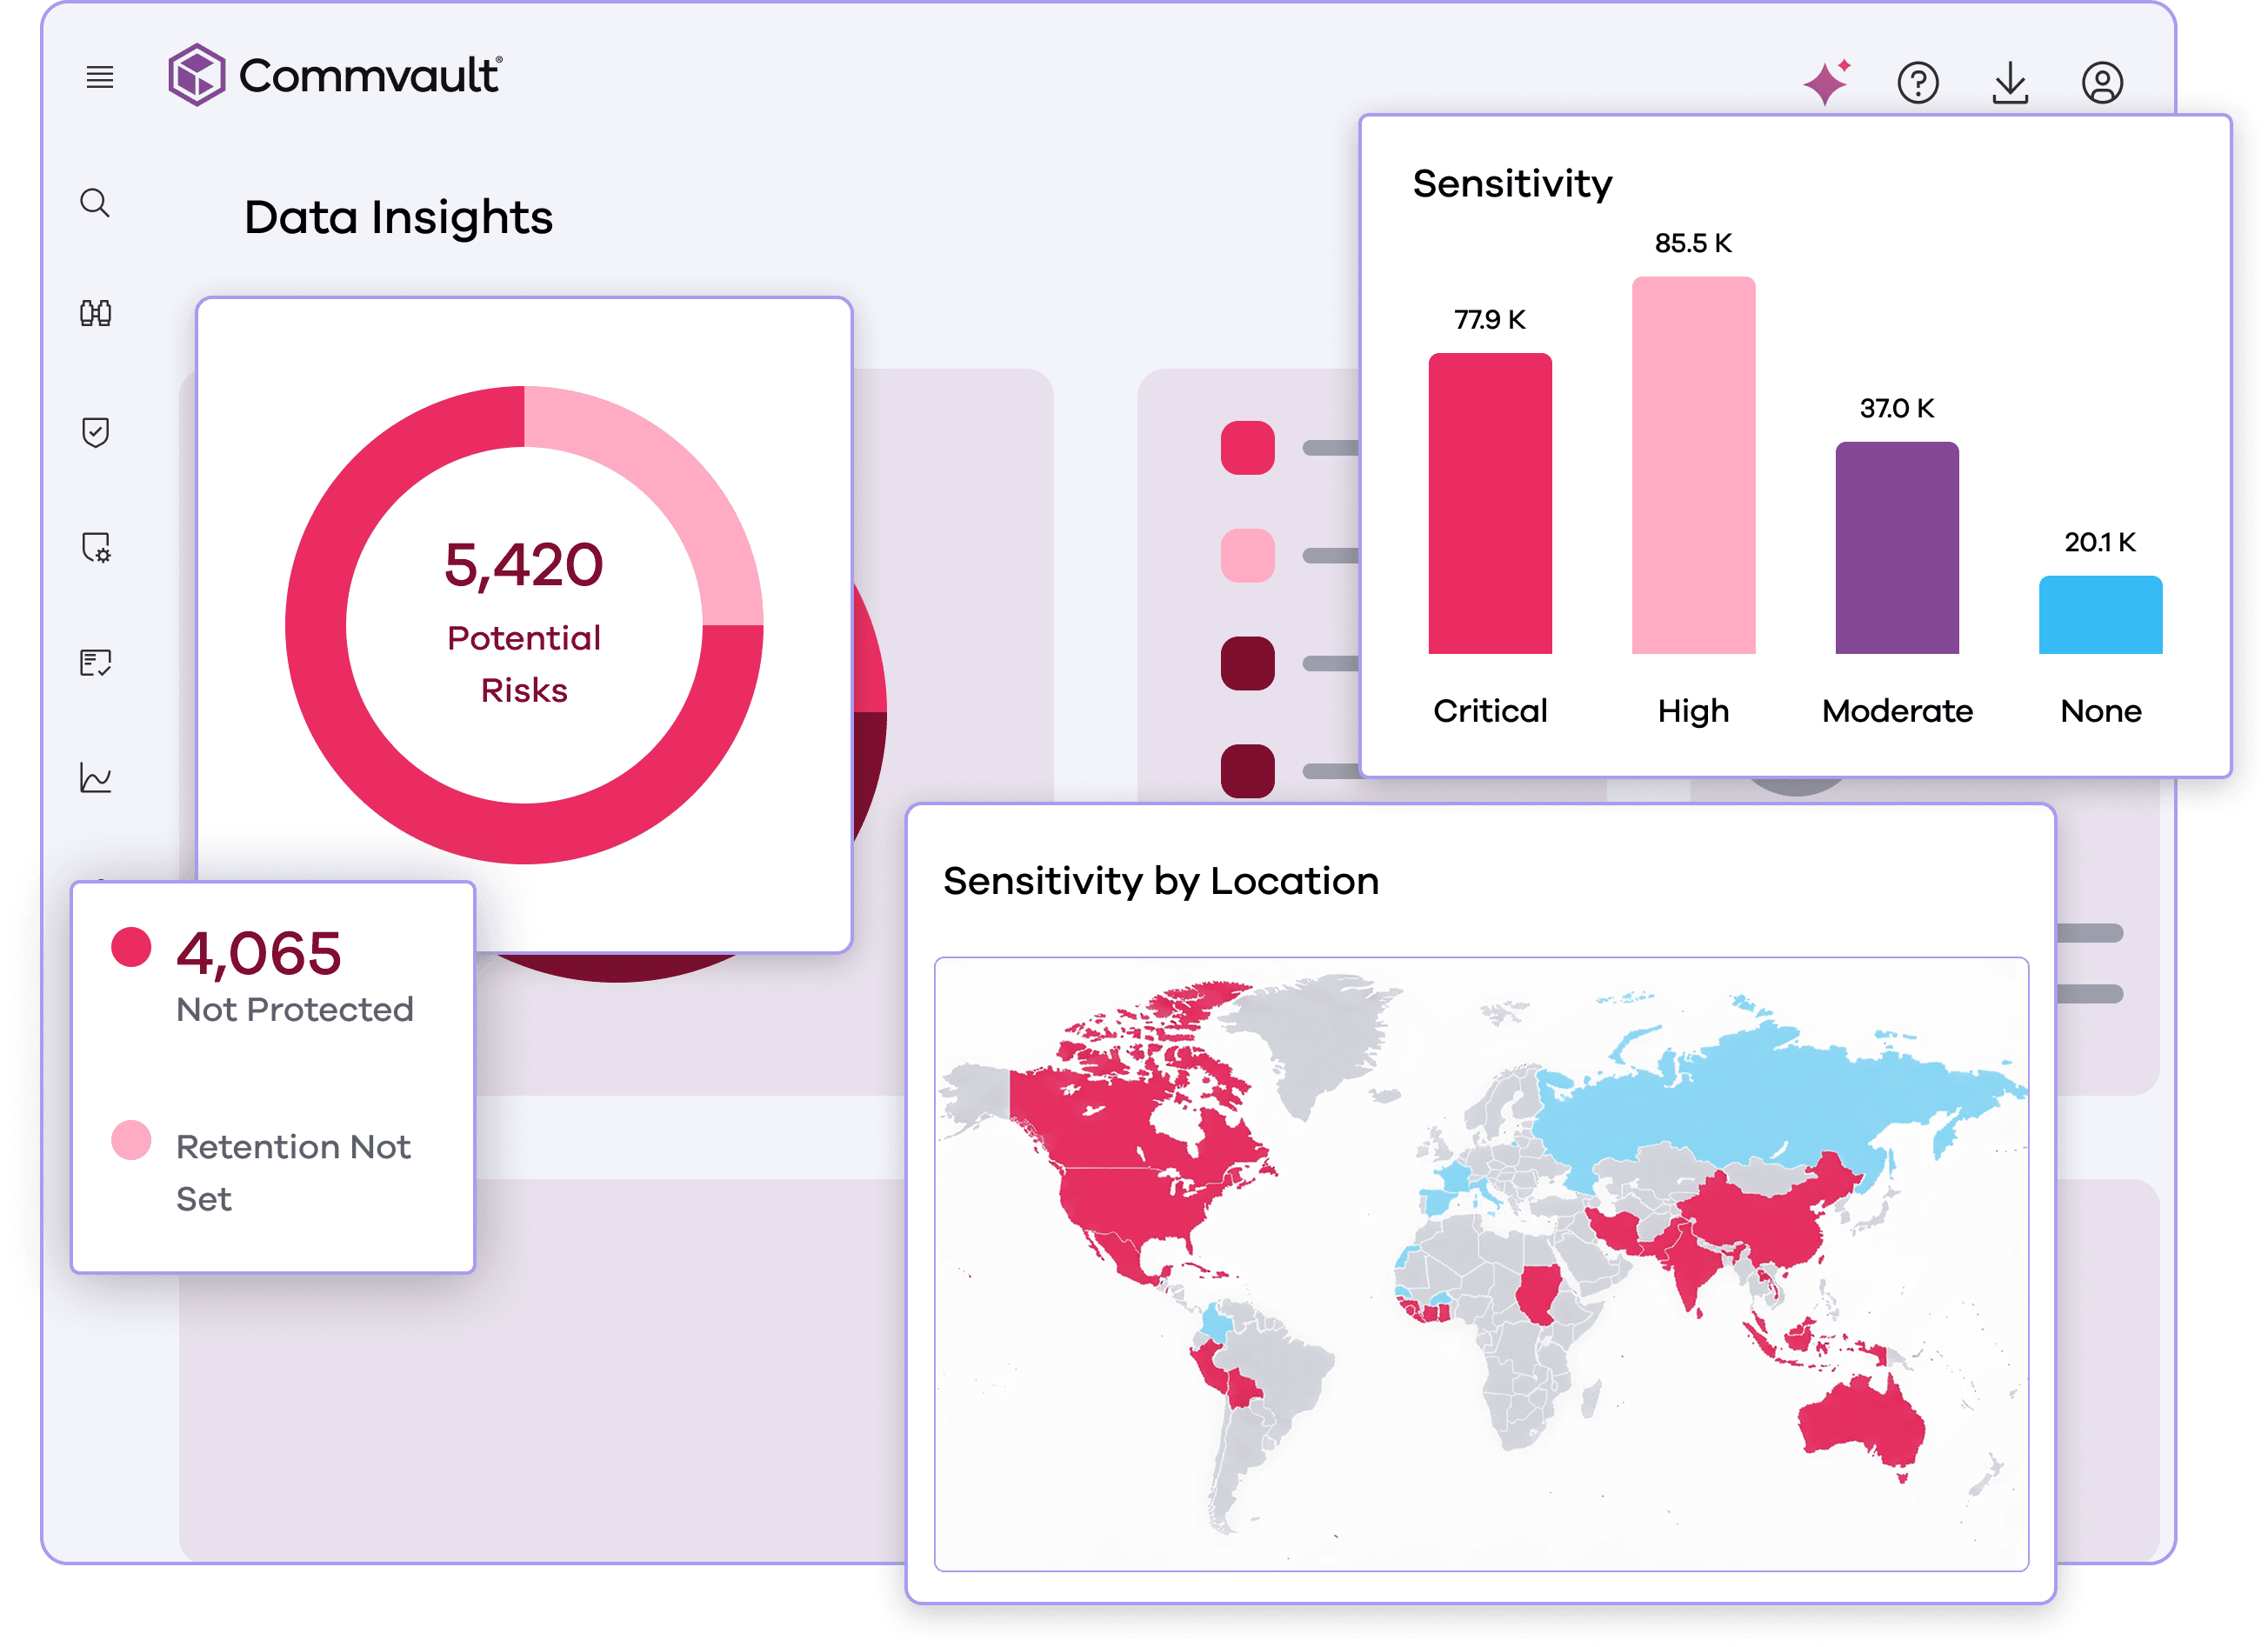Click the High axis label
Image resolution: width=2268 pixels, height=1647 pixels.
(1693, 712)
